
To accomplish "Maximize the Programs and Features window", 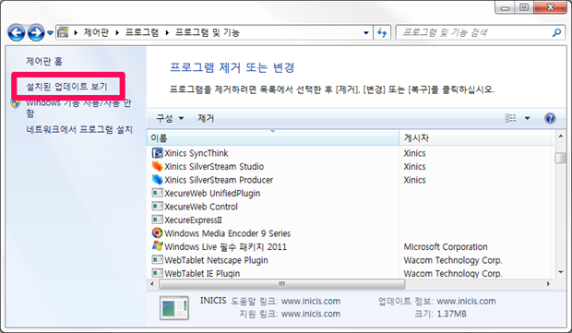I will (524, 7).
